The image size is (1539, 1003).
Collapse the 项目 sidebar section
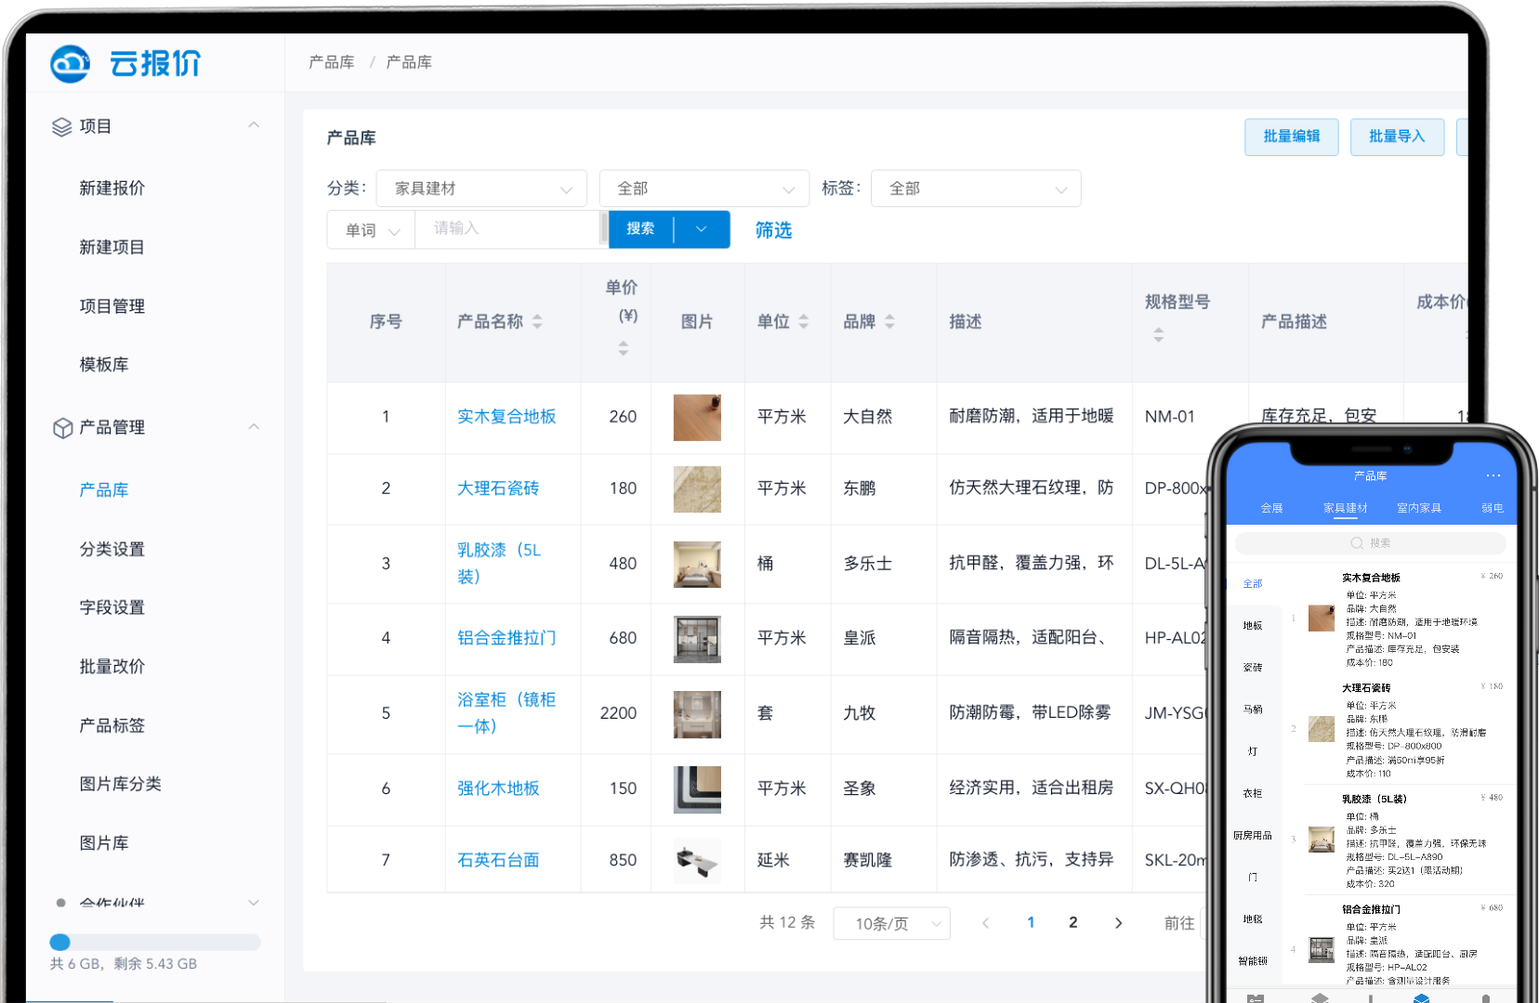(254, 125)
